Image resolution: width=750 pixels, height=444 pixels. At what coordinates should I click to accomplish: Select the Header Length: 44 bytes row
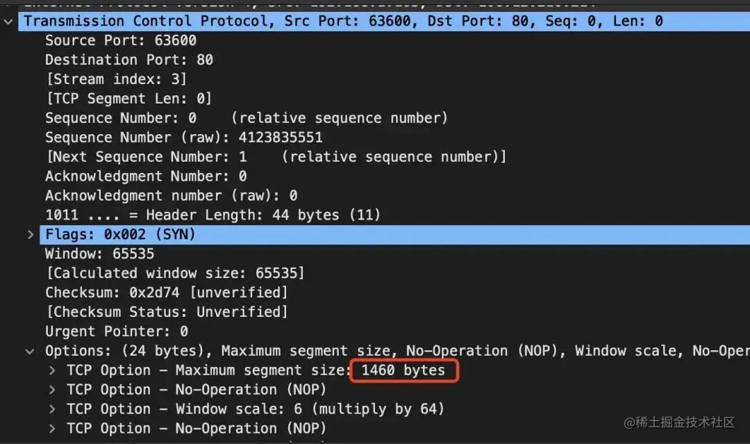point(213,215)
